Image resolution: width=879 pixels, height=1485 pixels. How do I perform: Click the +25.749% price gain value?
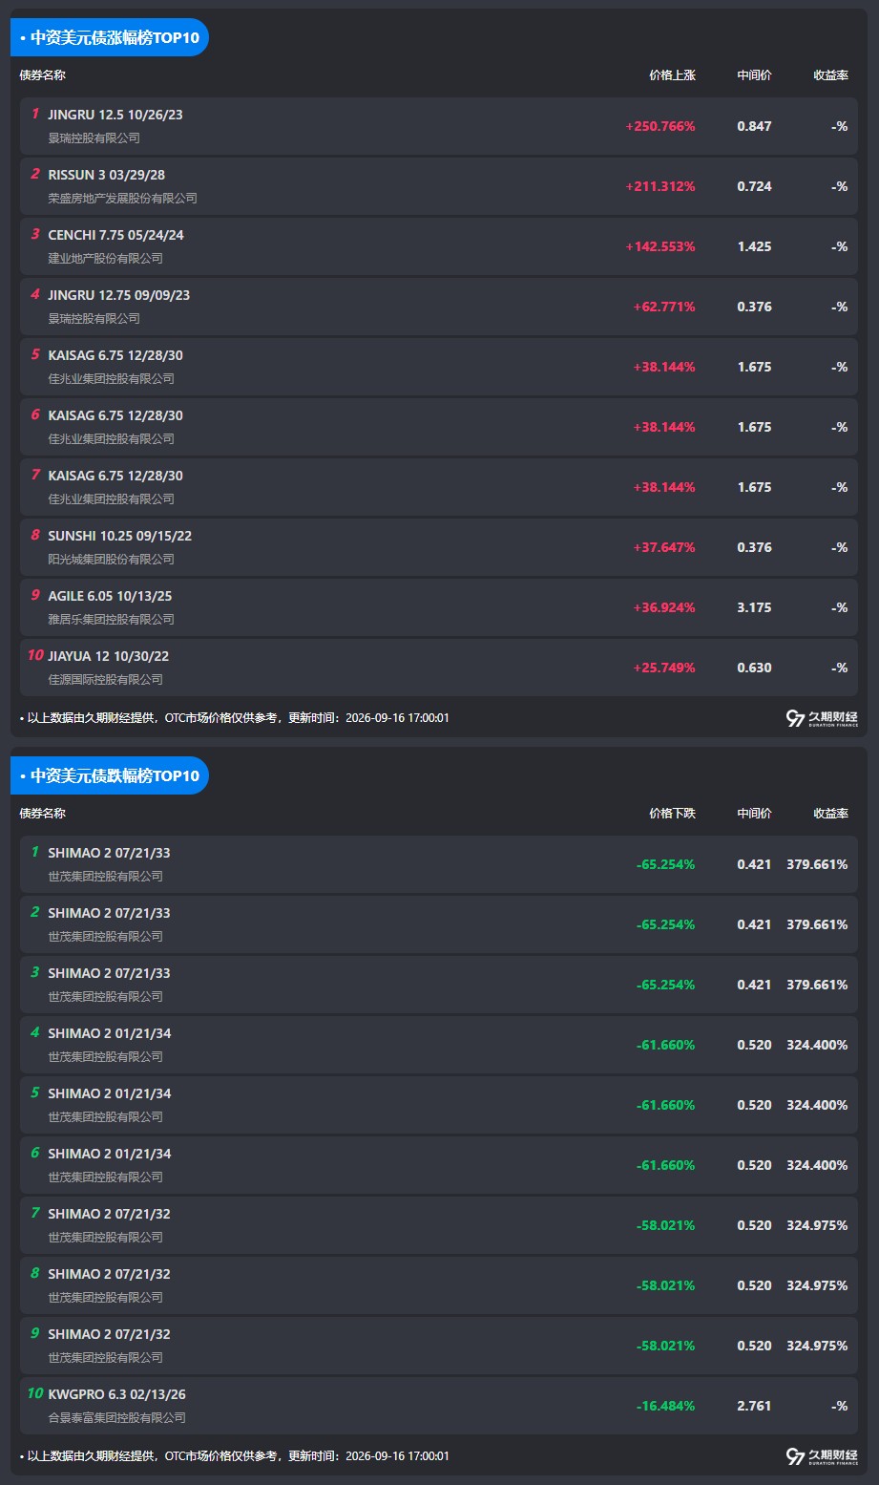[x=664, y=668]
